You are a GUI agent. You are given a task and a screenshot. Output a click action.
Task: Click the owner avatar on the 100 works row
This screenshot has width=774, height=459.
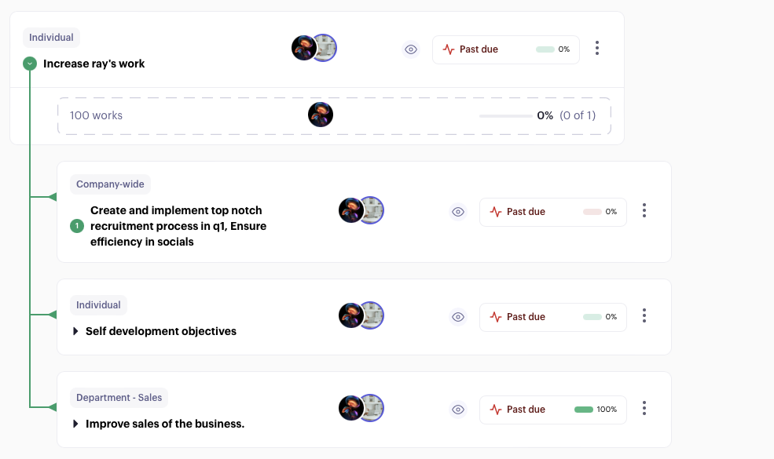click(321, 115)
